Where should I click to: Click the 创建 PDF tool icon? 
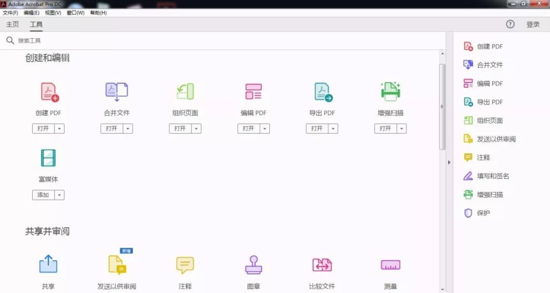[49, 92]
